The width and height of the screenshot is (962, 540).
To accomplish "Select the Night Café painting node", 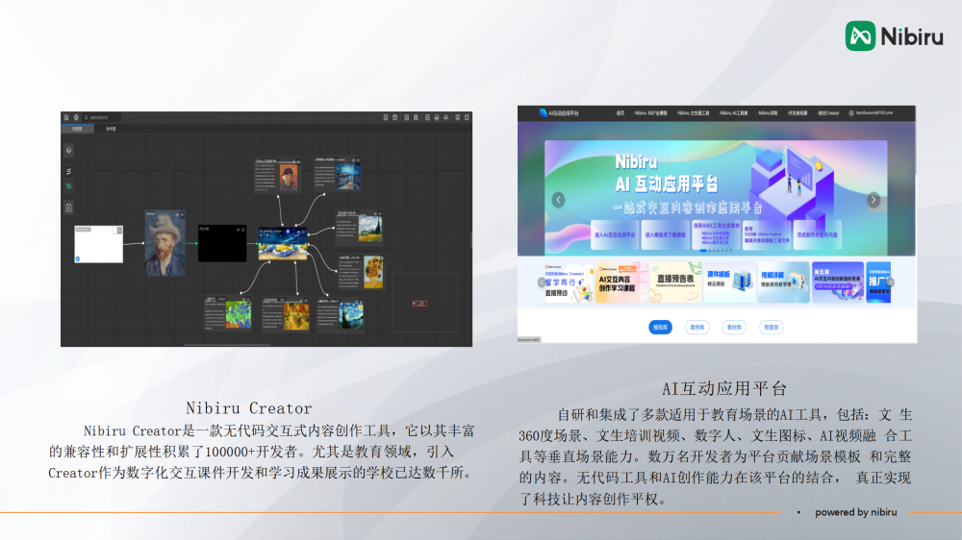I will pyautogui.click(x=286, y=314).
